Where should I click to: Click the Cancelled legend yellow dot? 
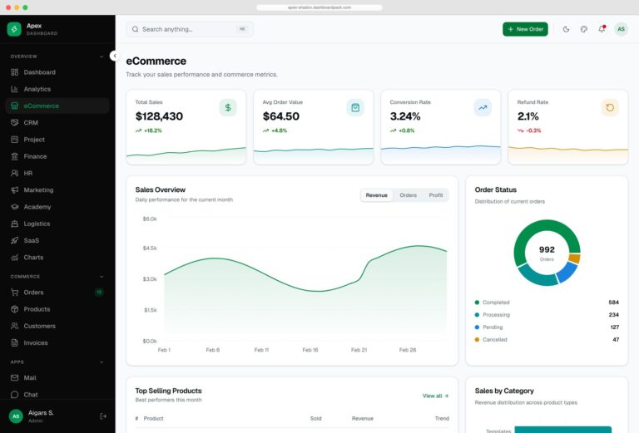point(477,339)
